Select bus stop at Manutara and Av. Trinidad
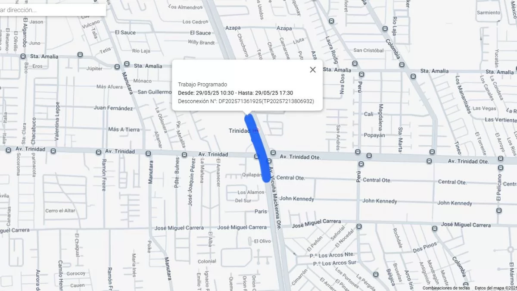This screenshot has width=517, height=291. click(x=148, y=153)
